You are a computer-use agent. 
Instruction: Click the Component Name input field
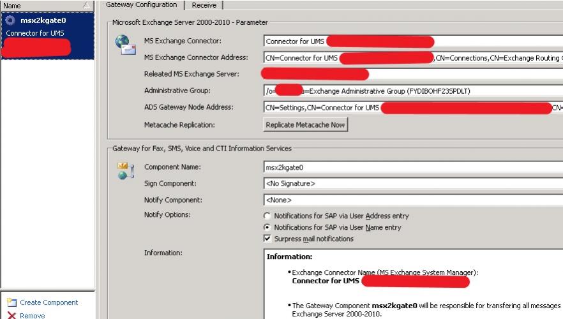tap(412, 167)
